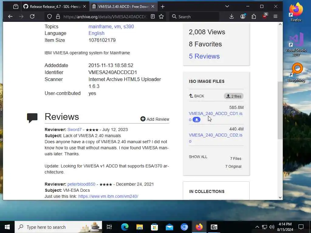Bookmark this page with star icon
The width and height of the screenshot is (311, 233).
click(x=161, y=17)
